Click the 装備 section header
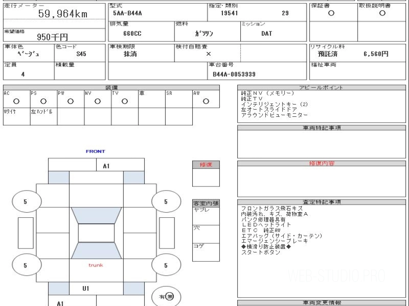The image size is (409, 306). [111, 88]
